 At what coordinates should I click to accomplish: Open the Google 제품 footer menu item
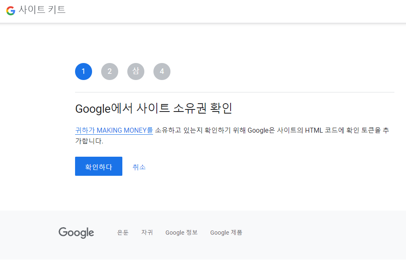[226, 233]
